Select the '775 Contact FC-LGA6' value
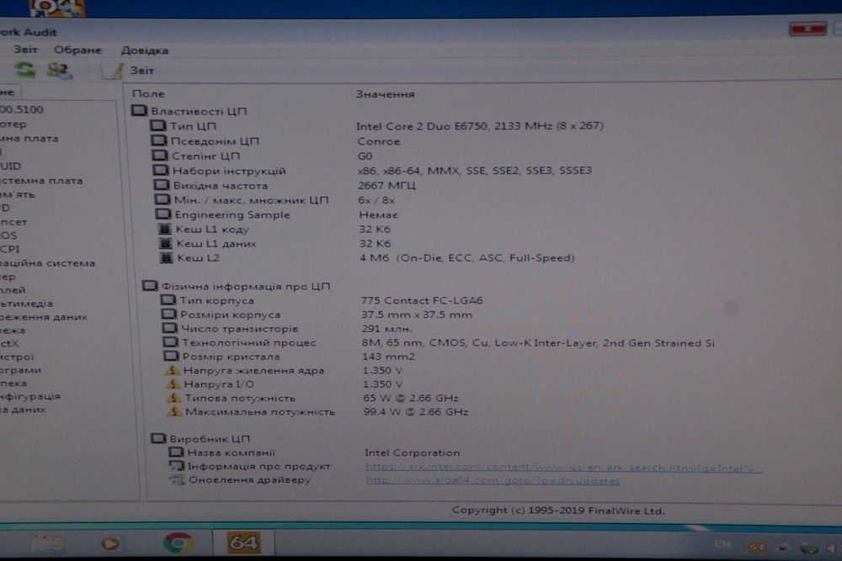This screenshot has height=561, width=842. coord(422,300)
